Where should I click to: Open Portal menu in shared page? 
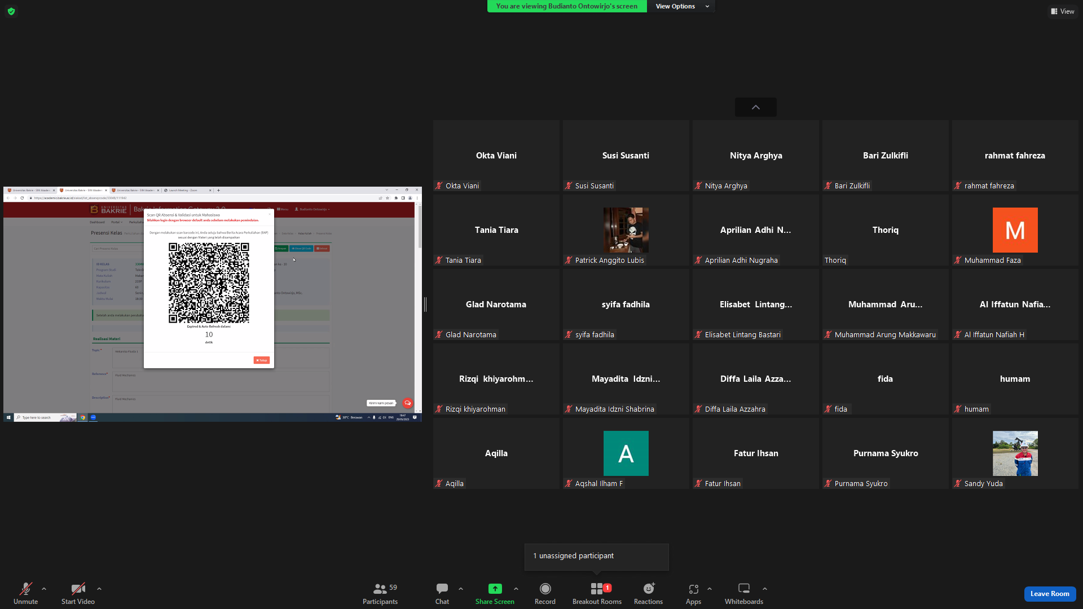117,222
